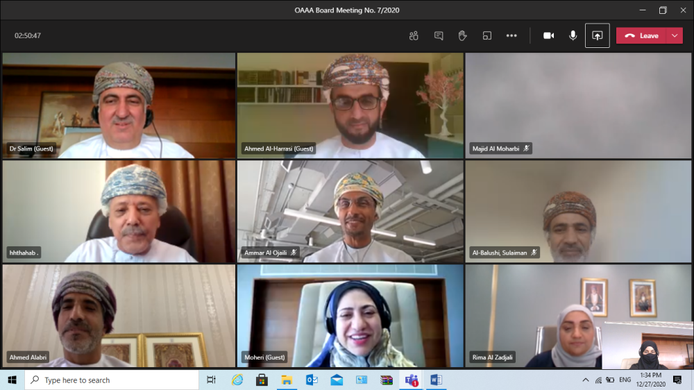Show the meeting participants panel

(414, 35)
